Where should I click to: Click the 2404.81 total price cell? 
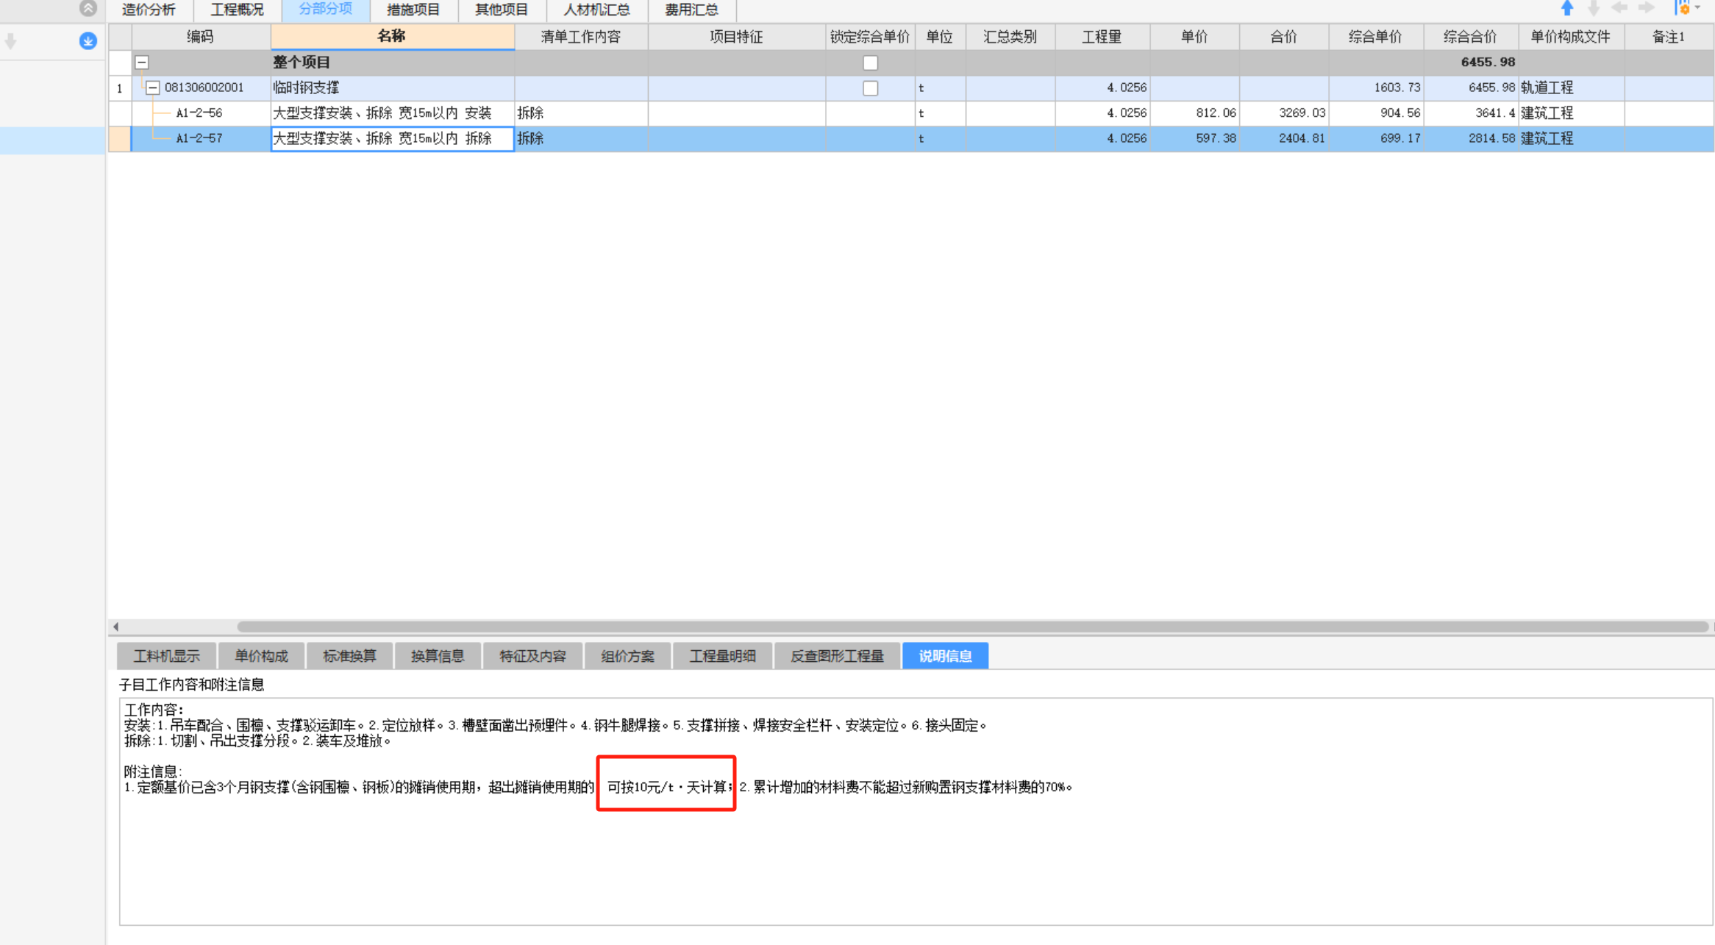click(x=1284, y=138)
